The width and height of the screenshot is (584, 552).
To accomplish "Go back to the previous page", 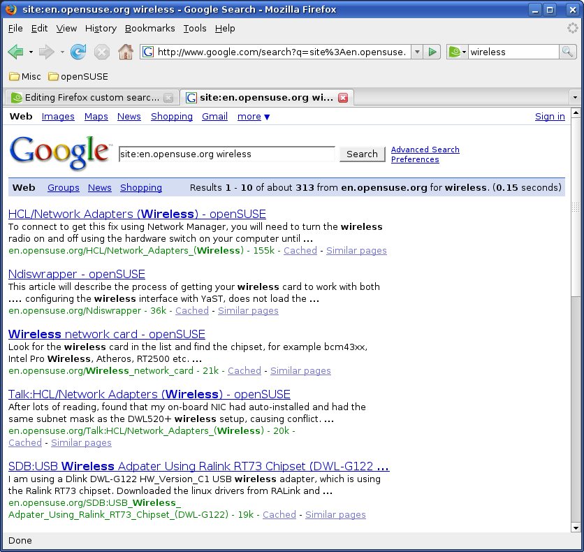I will click(15, 52).
